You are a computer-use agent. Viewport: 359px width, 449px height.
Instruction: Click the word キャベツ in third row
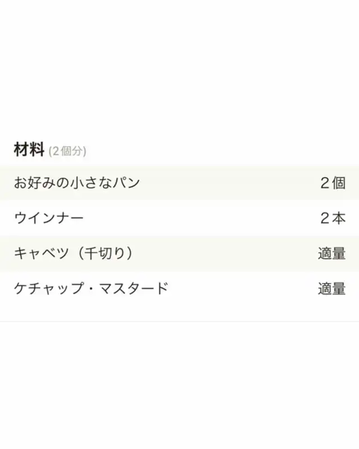[42, 253]
